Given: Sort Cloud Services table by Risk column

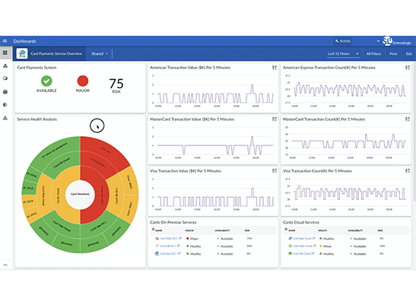Looking at the screenshot, I should click(380, 230).
